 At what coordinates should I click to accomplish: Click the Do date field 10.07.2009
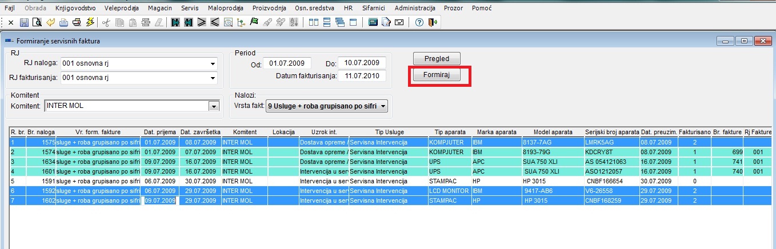coord(362,63)
